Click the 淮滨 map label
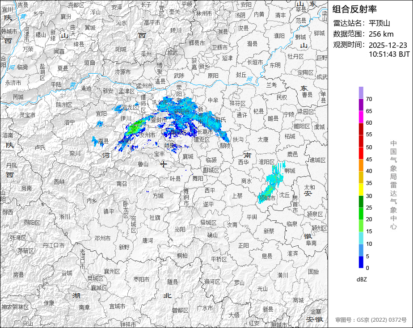413x328 pixels. click(x=292, y=253)
